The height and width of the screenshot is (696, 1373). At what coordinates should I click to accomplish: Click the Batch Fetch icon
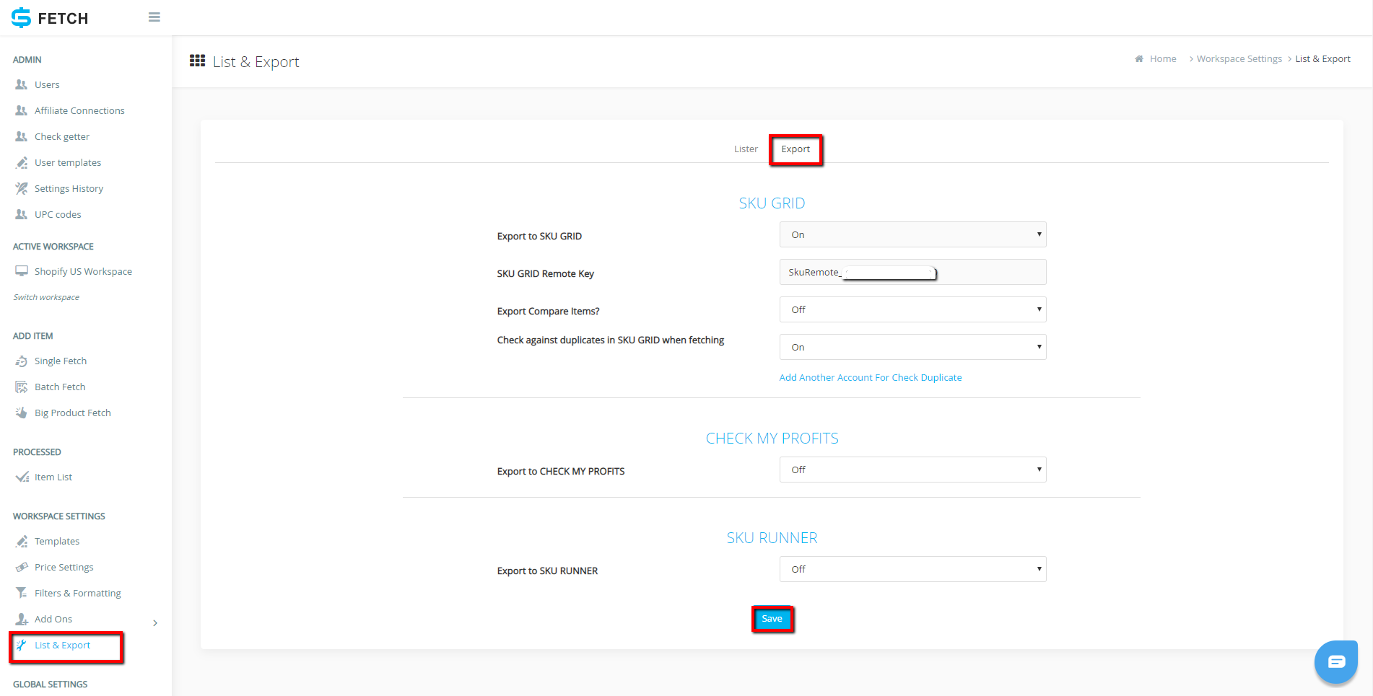22,387
